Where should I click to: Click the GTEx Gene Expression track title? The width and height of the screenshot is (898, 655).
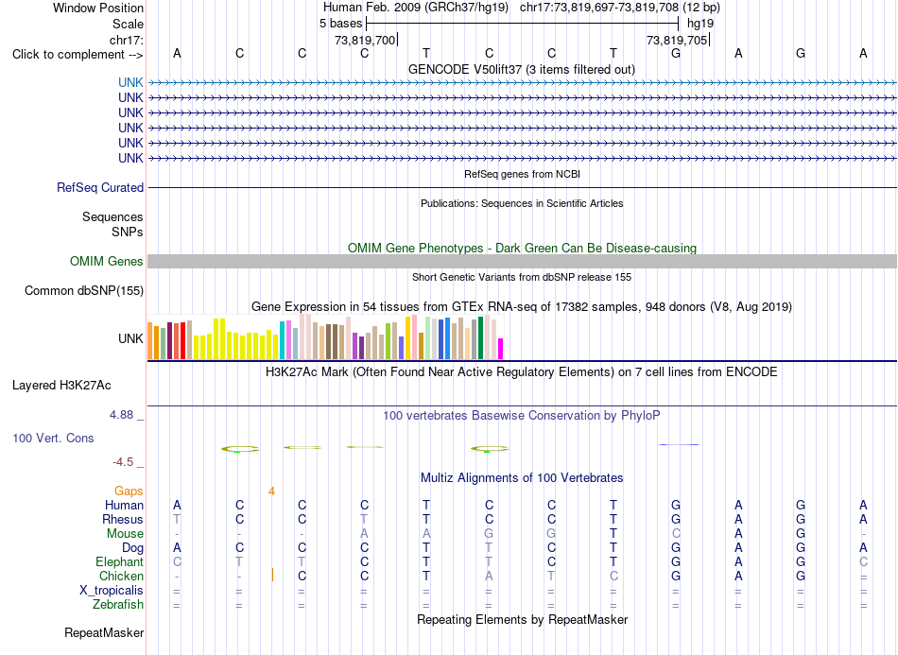[x=522, y=306]
